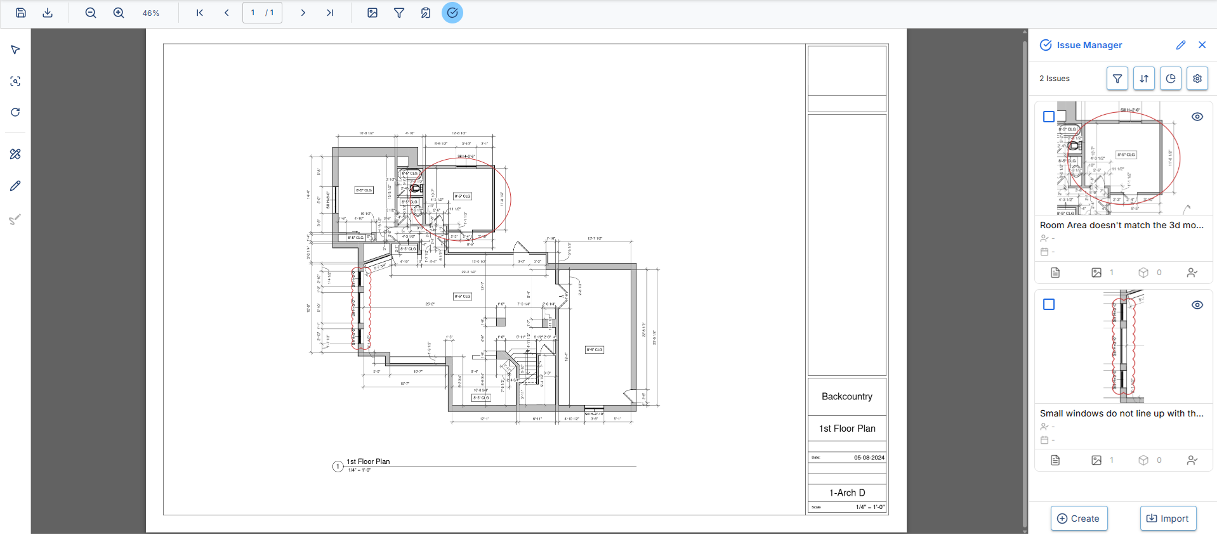View 3D objects of Room Area issue
The width and height of the screenshot is (1217, 535).
tap(1143, 273)
